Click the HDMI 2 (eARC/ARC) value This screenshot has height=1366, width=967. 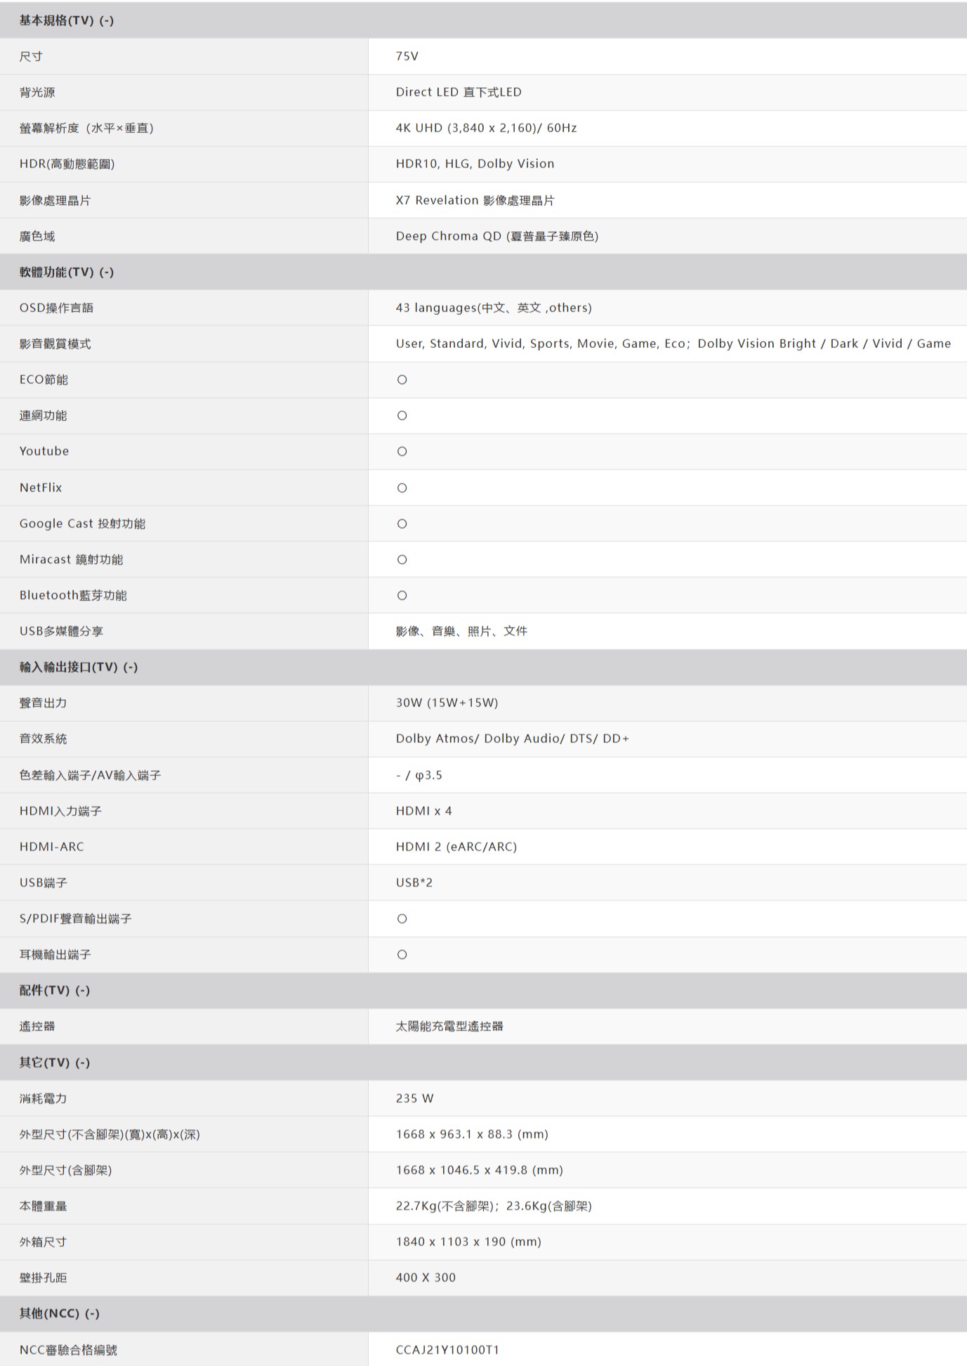coord(456,847)
